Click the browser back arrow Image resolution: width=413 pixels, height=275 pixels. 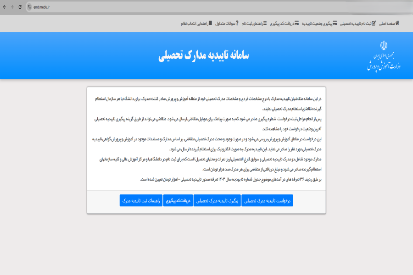click(6, 7)
